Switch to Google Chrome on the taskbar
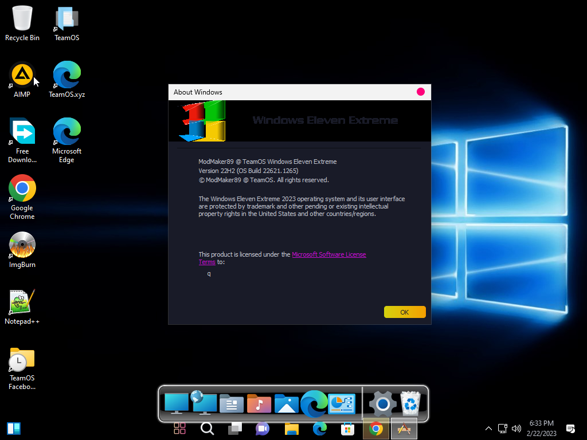Image resolution: width=587 pixels, height=440 pixels. point(376,429)
